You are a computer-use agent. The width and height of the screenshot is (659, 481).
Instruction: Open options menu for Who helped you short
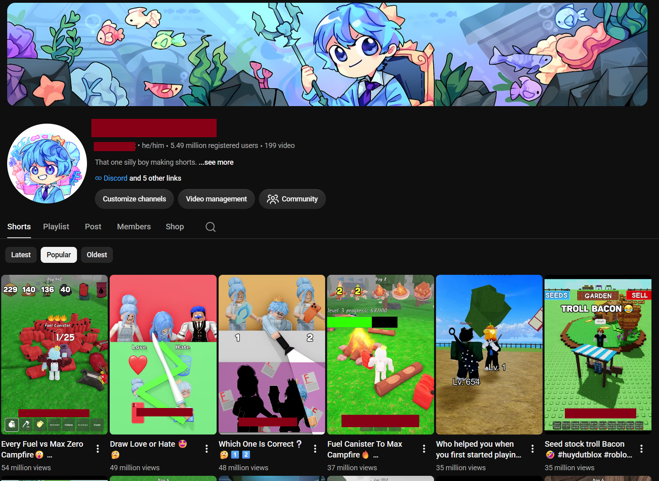tap(533, 449)
